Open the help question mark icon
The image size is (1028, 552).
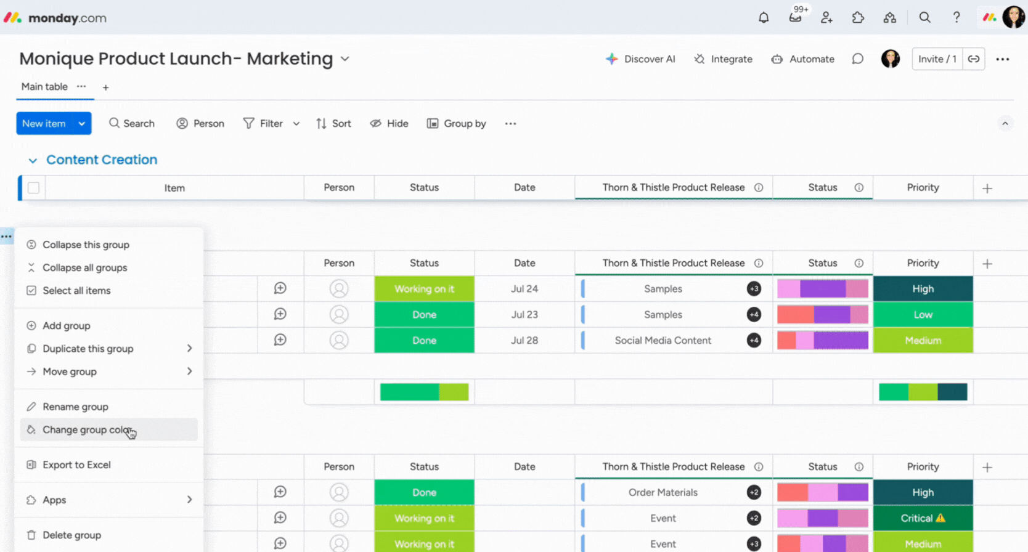pos(956,18)
